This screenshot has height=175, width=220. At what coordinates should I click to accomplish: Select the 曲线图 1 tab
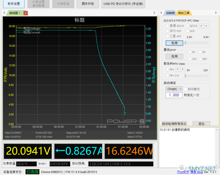15,13
